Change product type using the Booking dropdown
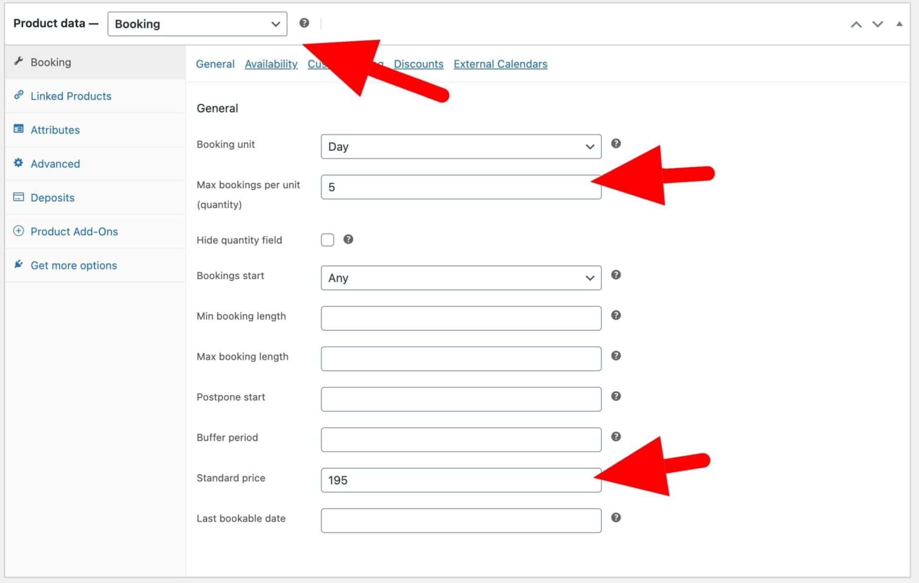This screenshot has height=583, width=919. 197,23
